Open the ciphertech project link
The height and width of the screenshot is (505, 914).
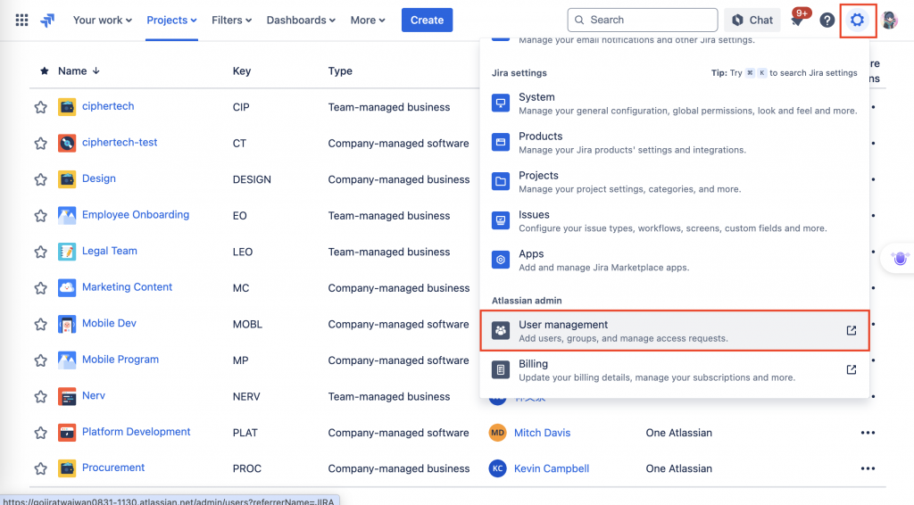(x=108, y=106)
